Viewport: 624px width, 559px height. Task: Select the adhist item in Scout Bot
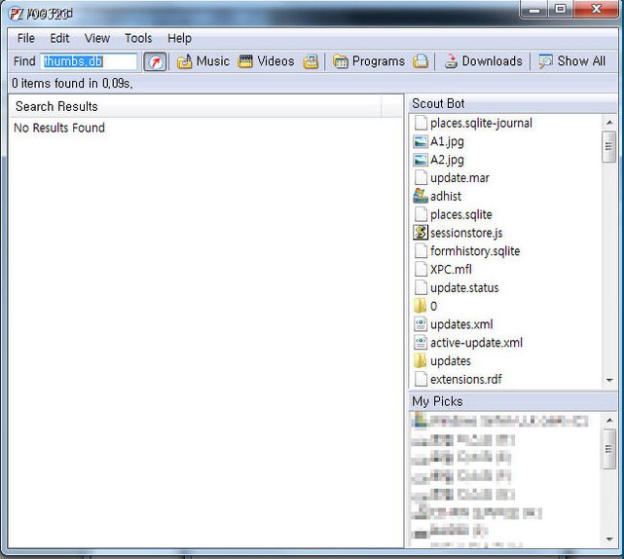(445, 196)
